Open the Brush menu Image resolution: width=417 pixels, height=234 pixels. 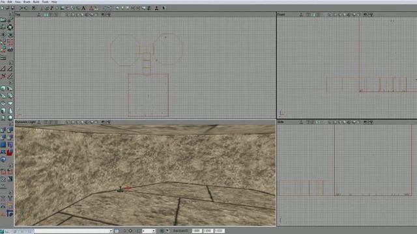pos(27,1)
